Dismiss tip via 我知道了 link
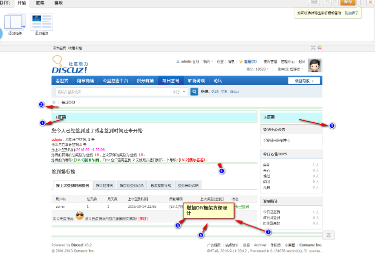This screenshot has width=375, height=266. [x=351, y=13]
